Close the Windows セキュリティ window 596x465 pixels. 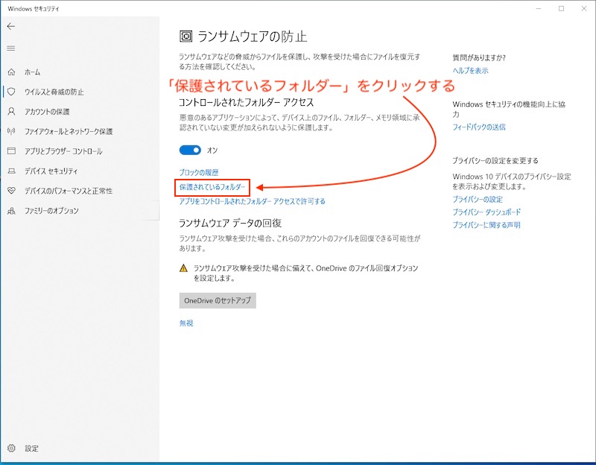pos(584,8)
